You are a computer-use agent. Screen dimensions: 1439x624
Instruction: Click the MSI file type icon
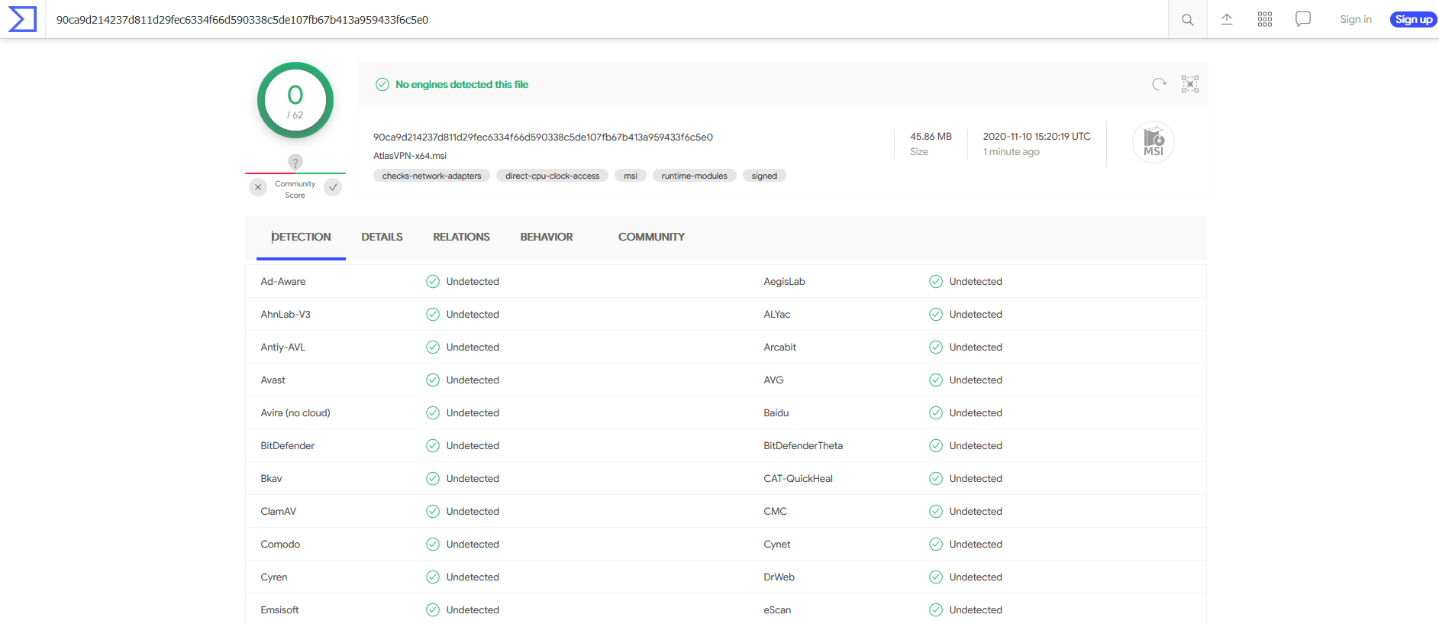tap(1153, 142)
